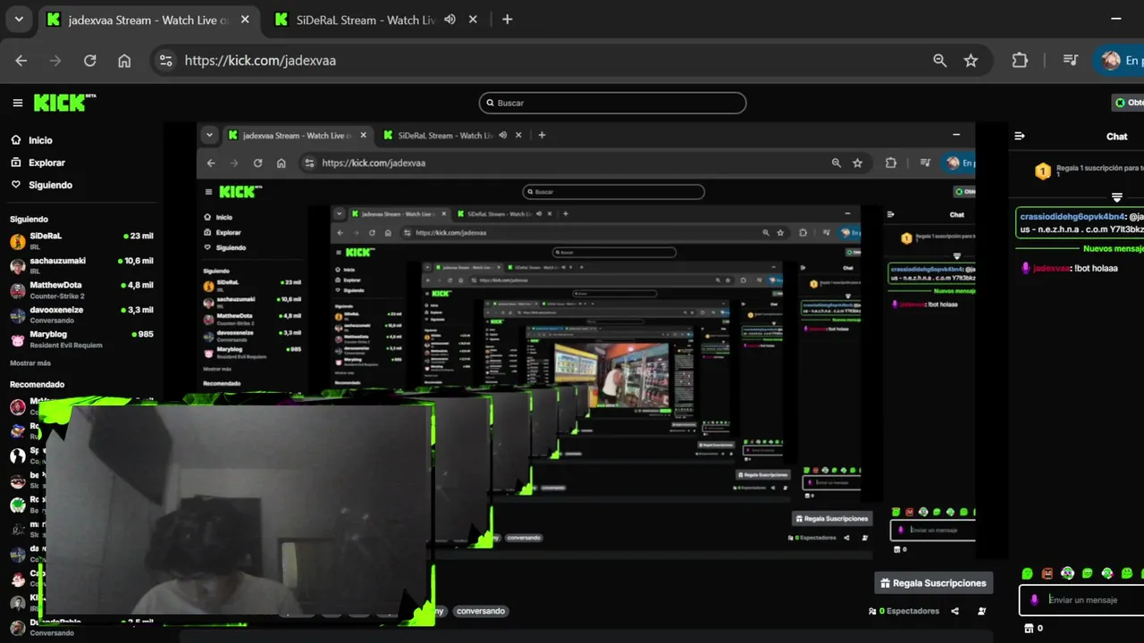Focus the Buscar search box
The width and height of the screenshot is (1144, 643).
coord(612,103)
